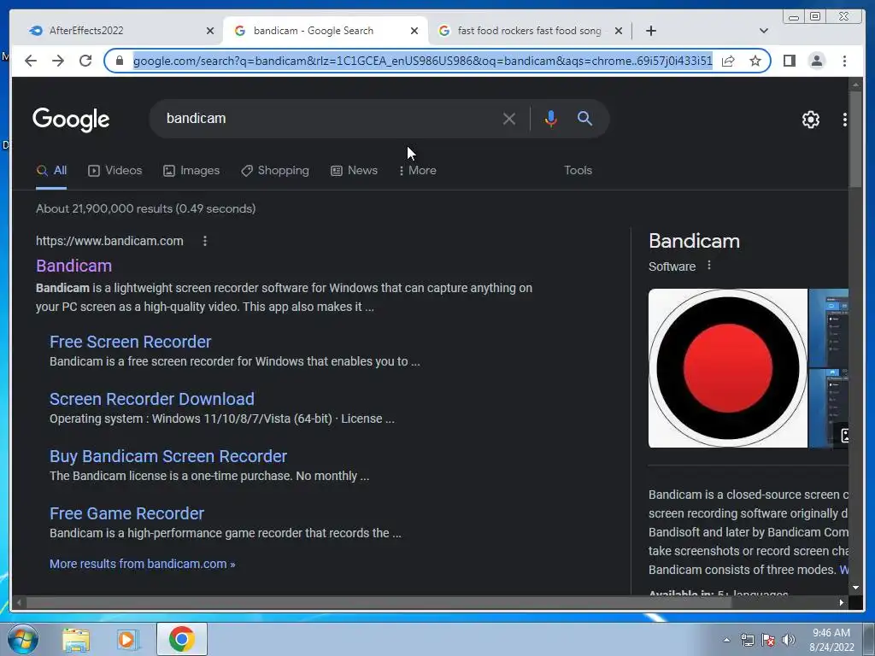Image resolution: width=875 pixels, height=656 pixels.
Task: Open more images icon on knowledge panel
Action: click(843, 436)
